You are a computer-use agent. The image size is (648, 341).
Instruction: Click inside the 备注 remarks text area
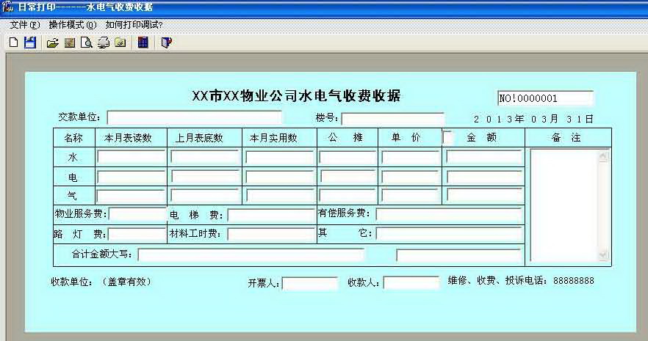(x=564, y=205)
